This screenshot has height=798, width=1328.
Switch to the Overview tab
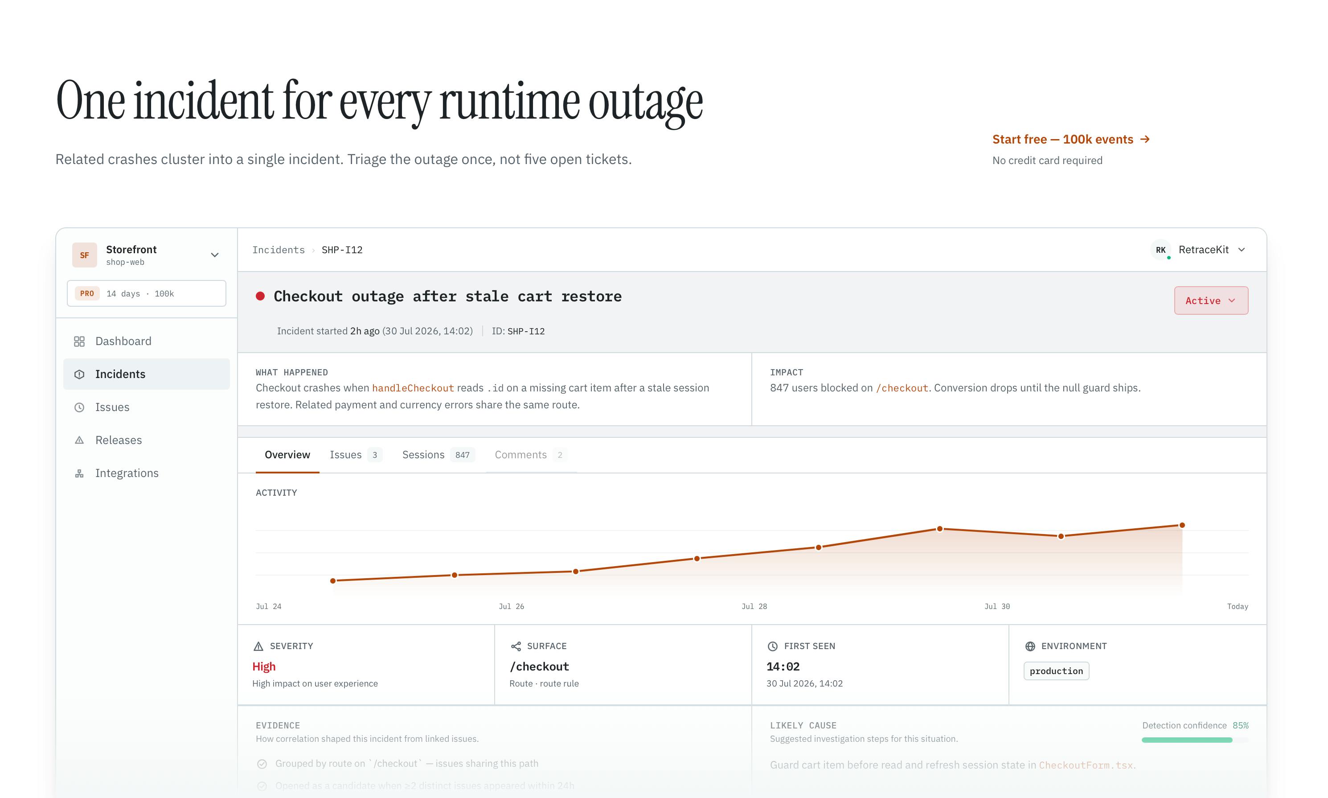[x=287, y=455]
